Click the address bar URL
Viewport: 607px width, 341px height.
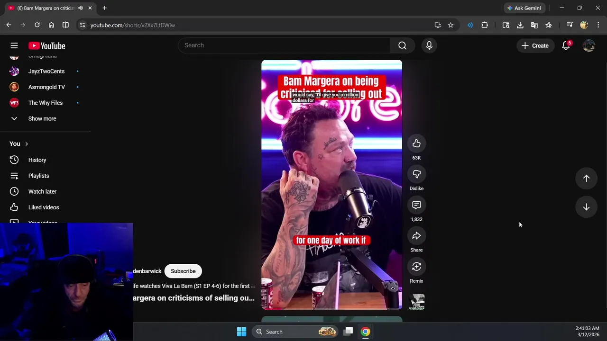click(x=133, y=25)
